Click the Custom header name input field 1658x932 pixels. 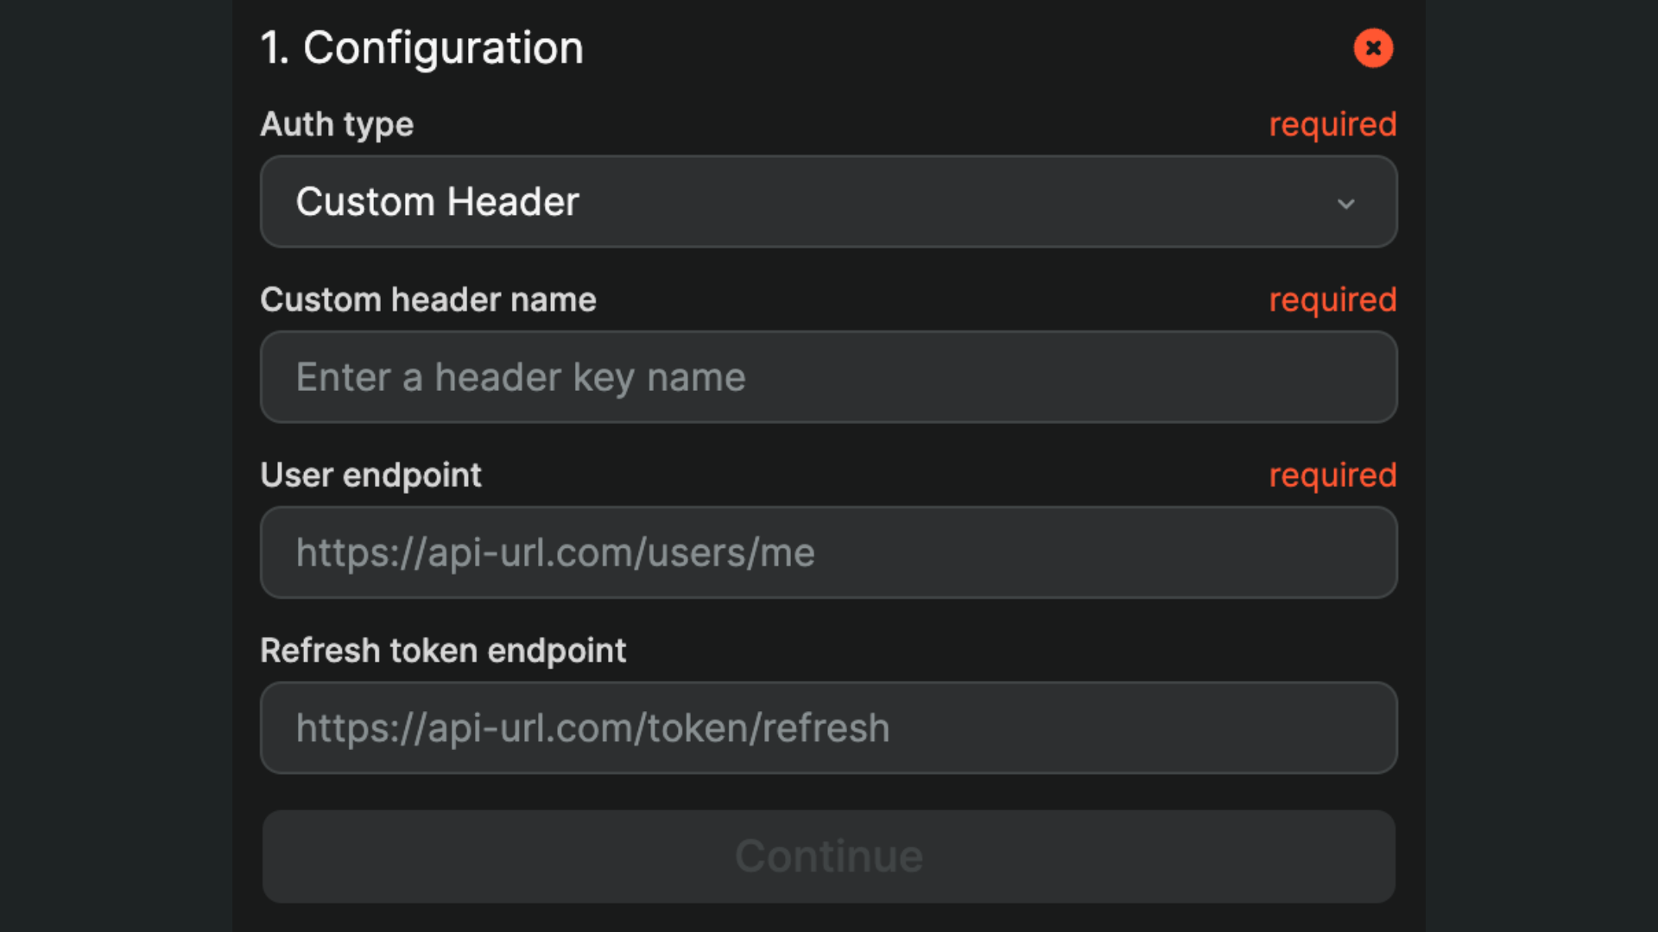point(829,377)
